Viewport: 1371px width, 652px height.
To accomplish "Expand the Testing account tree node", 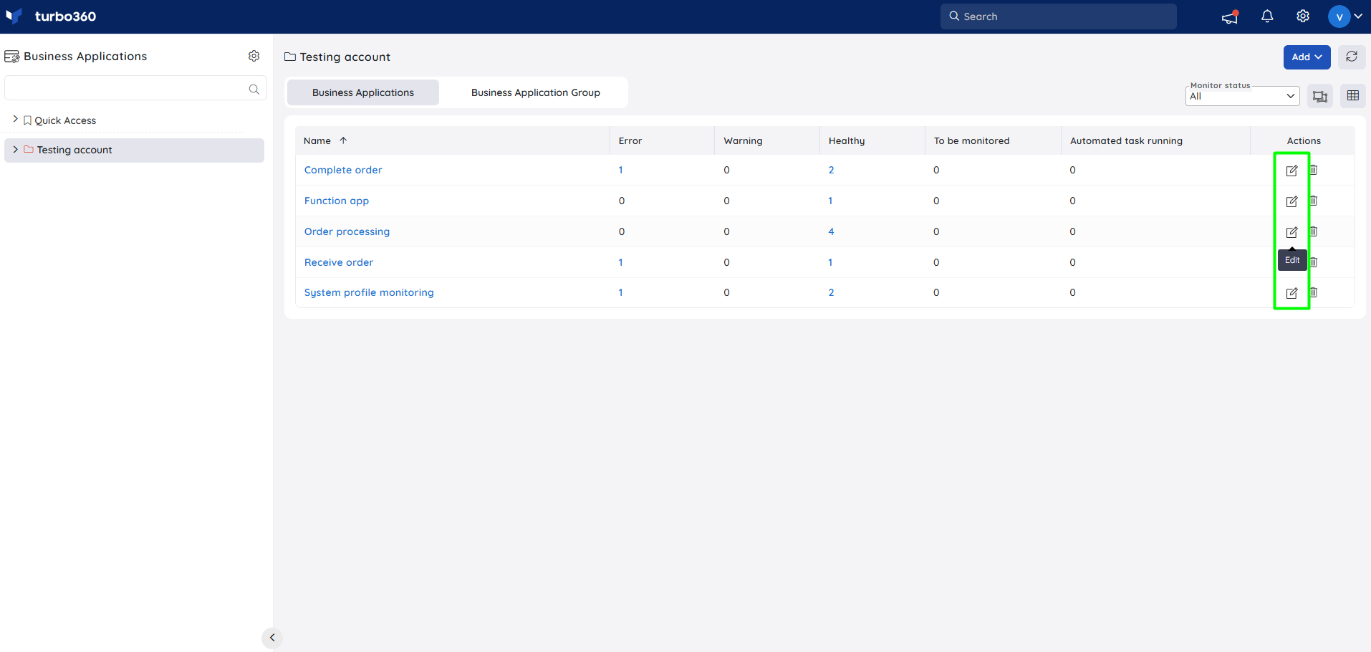I will coord(16,149).
